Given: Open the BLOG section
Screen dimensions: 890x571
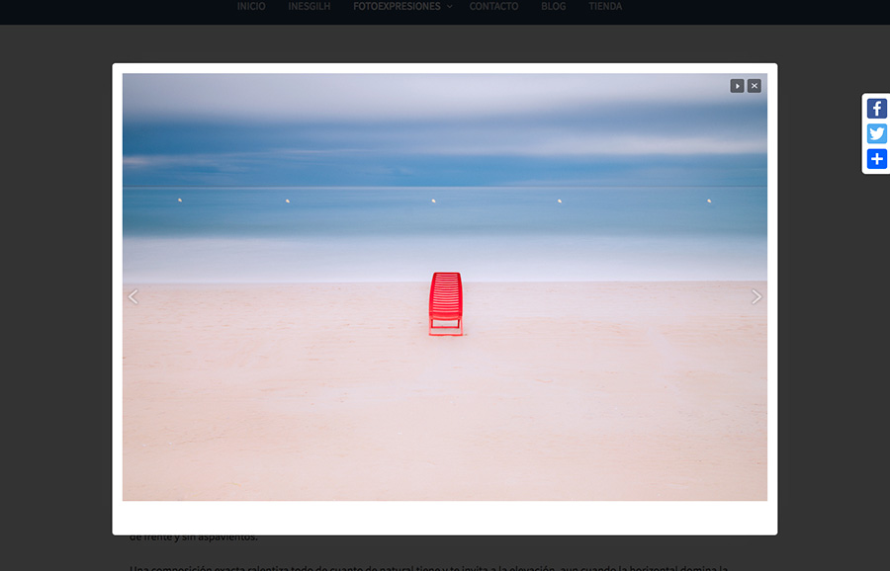Looking at the screenshot, I should tap(554, 7).
